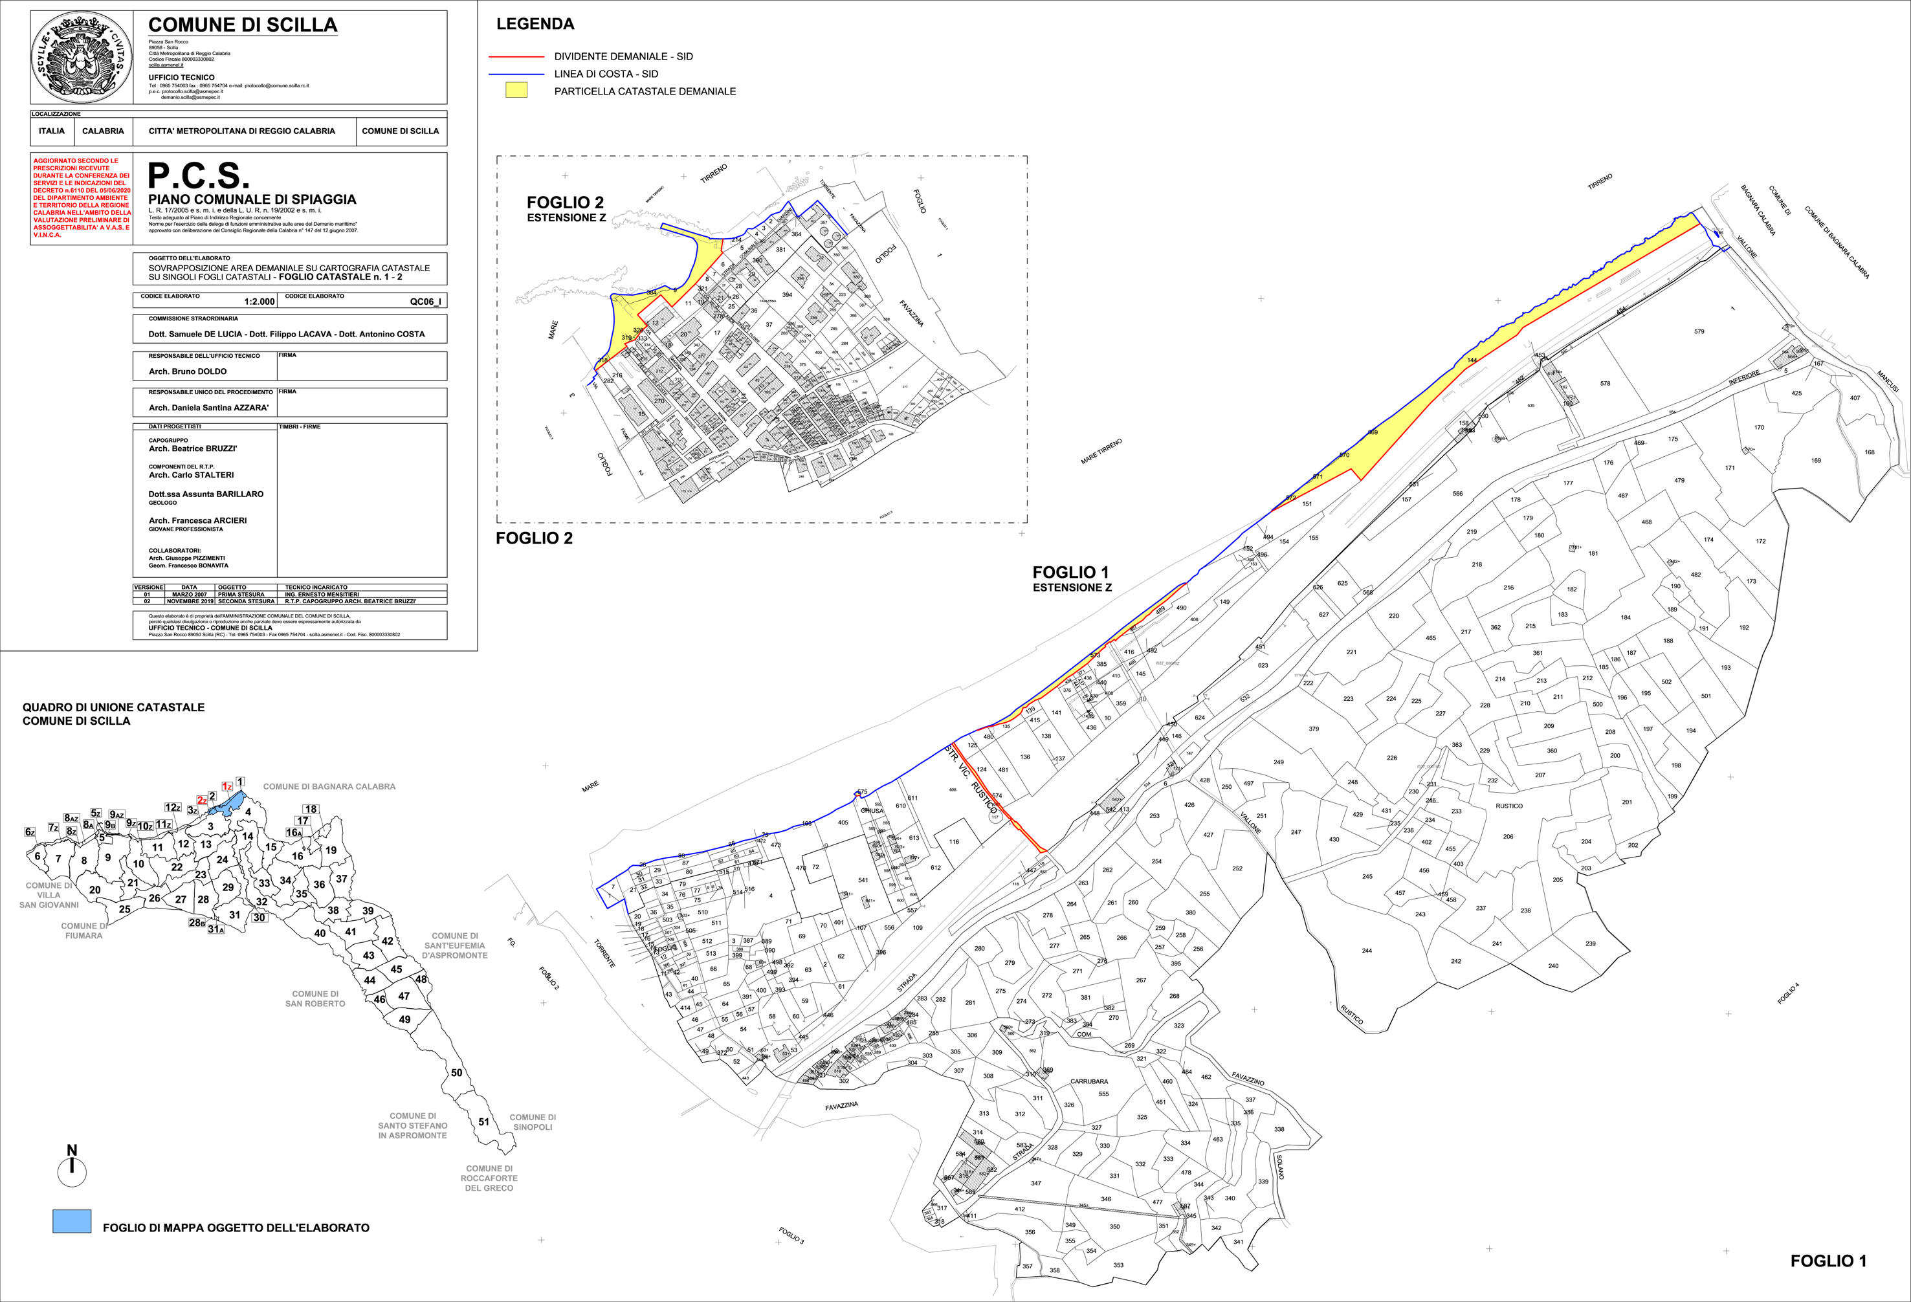The image size is (1911, 1302).
Task: Click COMUNE DI SCILLA cell in localization row
Action: tap(401, 131)
